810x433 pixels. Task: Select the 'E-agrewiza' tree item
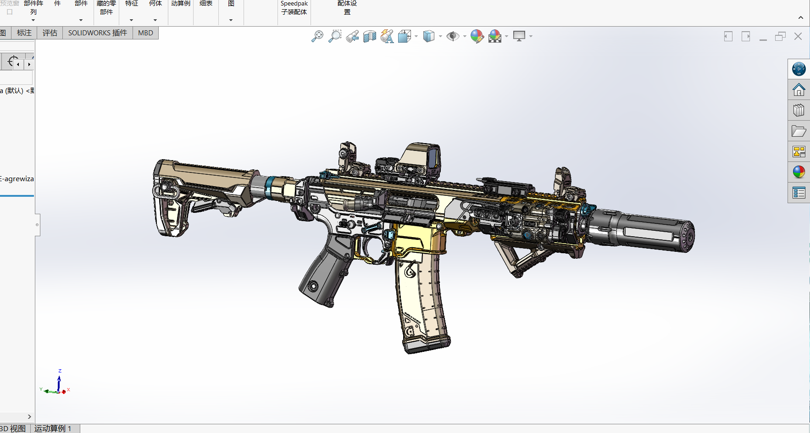(x=17, y=178)
